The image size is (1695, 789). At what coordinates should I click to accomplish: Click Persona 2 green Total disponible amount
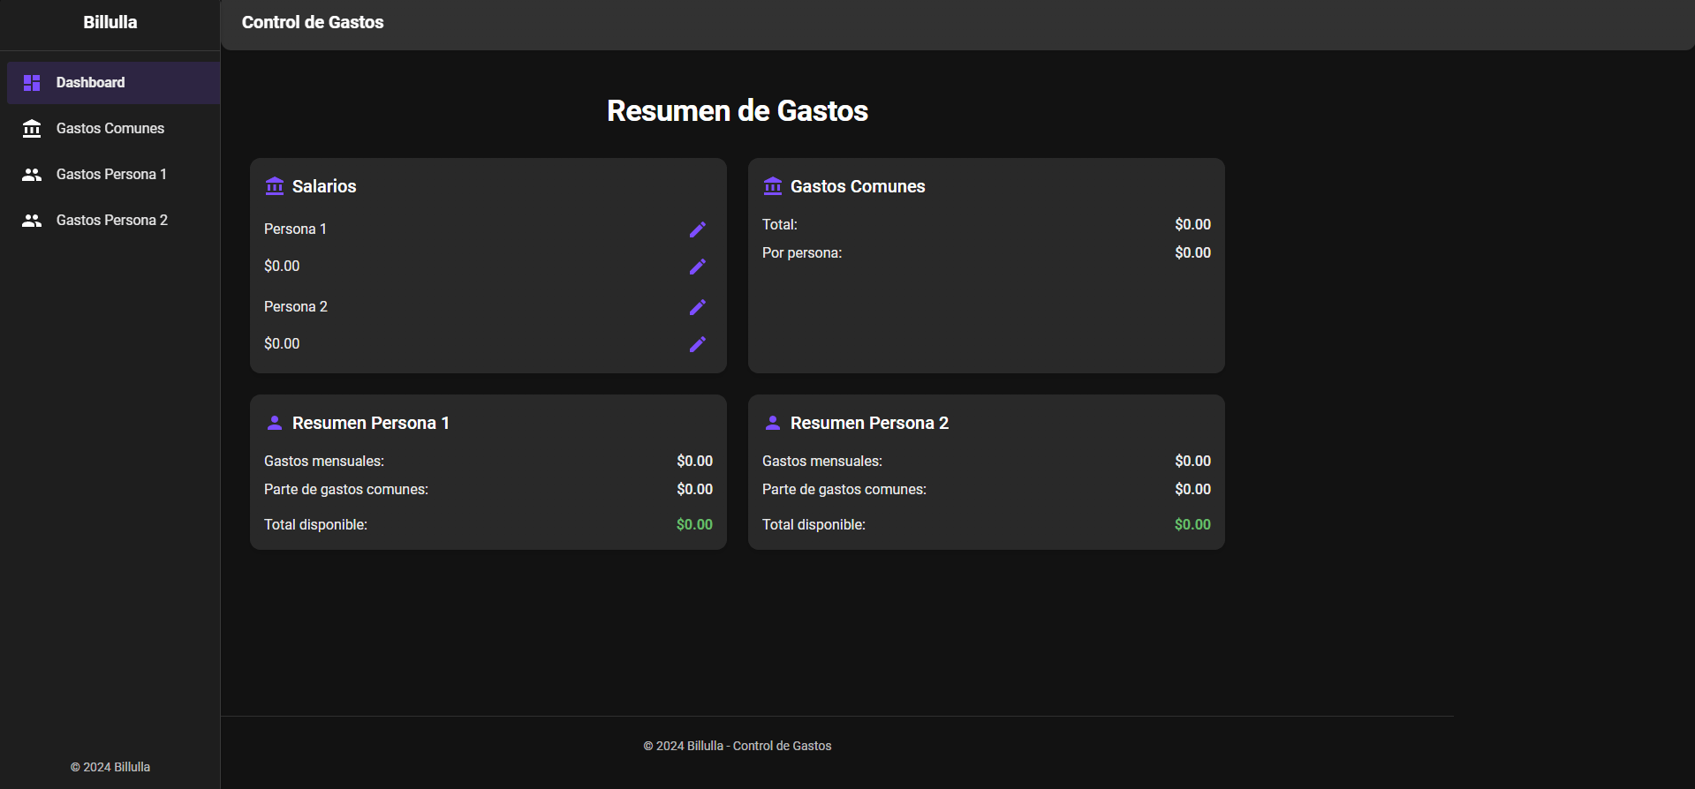[x=1192, y=524]
